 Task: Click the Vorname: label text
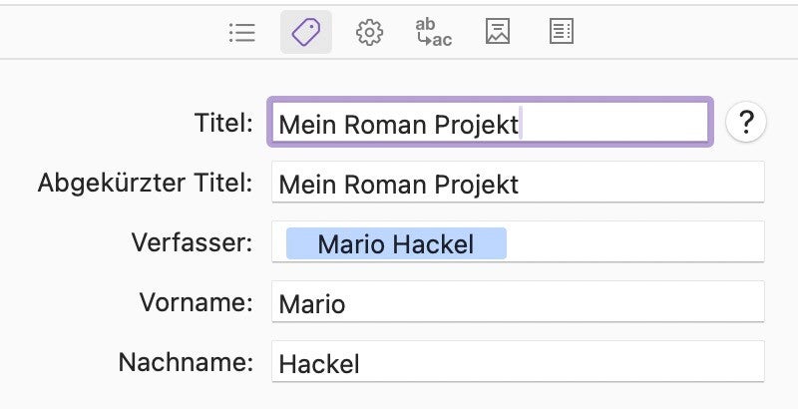197,302
